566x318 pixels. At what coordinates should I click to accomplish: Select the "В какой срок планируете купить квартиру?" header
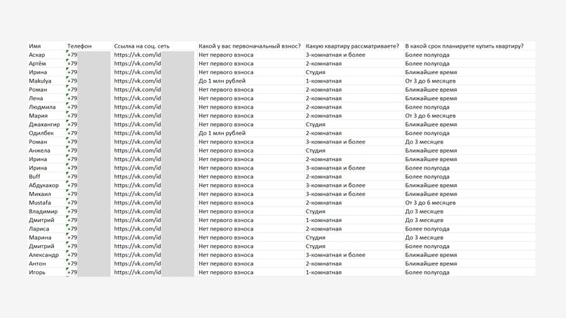[x=464, y=46]
